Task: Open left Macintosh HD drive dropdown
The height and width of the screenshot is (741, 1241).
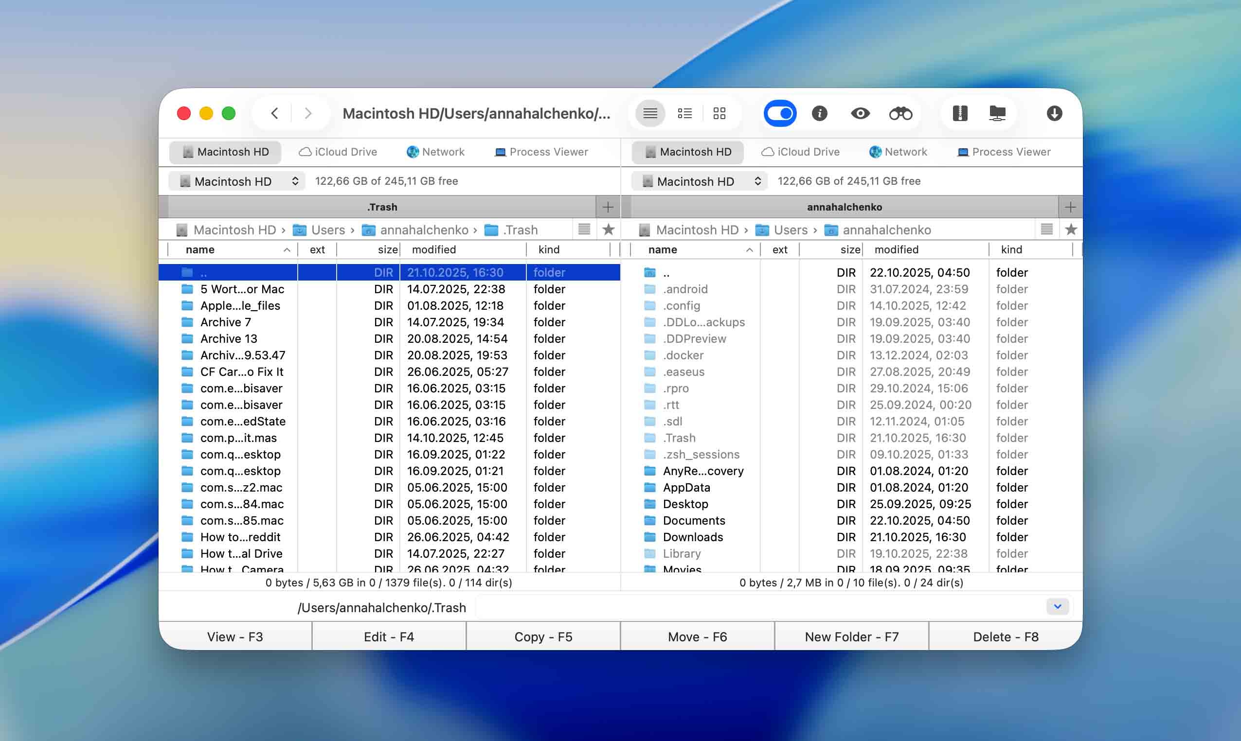Action: point(237,181)
